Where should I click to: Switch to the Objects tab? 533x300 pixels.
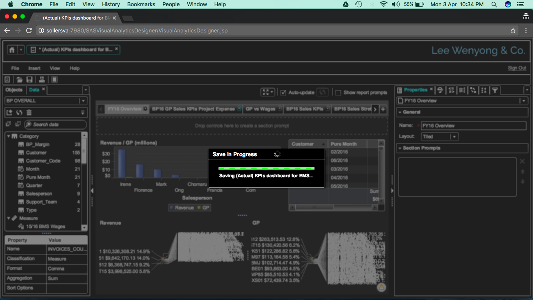pos(14,90)
